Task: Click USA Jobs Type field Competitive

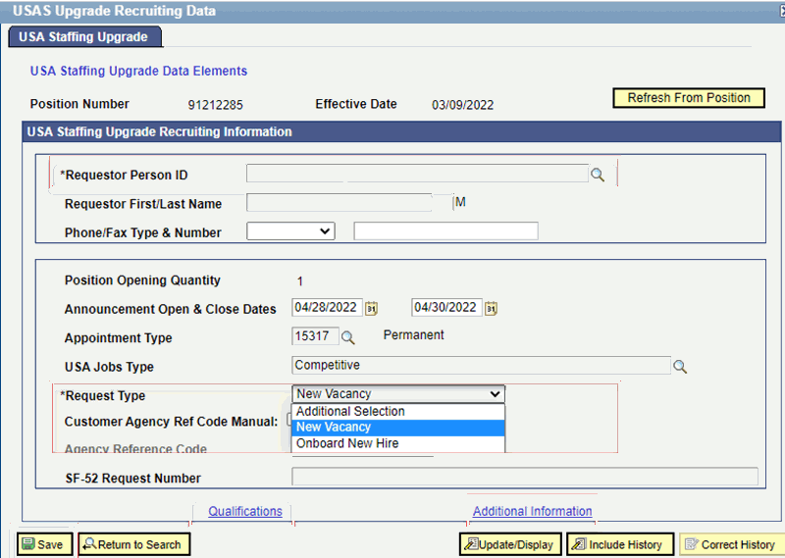Action: point(481,366)
